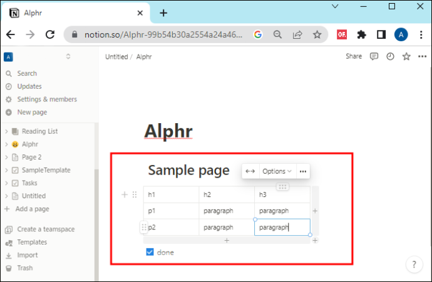The image size is (432, 282).
Task: Click the h2 table cell
Action: [x=227, y=194]
